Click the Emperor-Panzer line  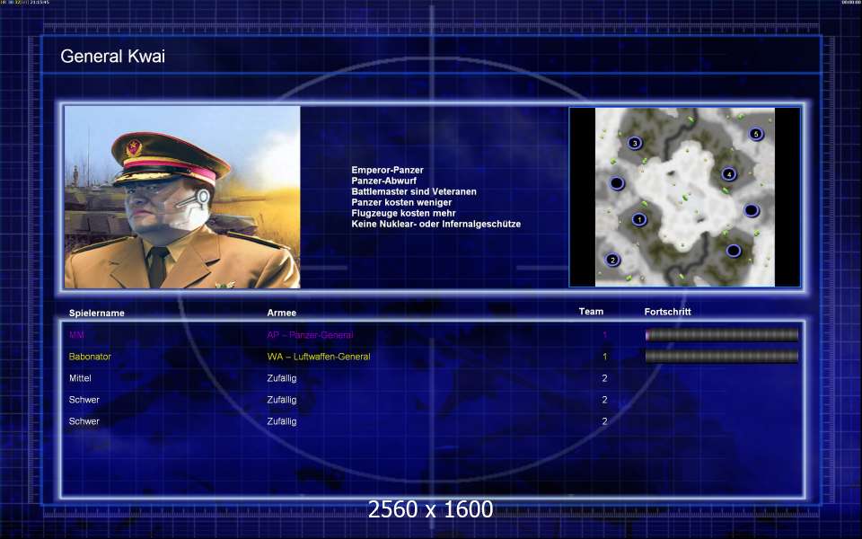point(388,170)
